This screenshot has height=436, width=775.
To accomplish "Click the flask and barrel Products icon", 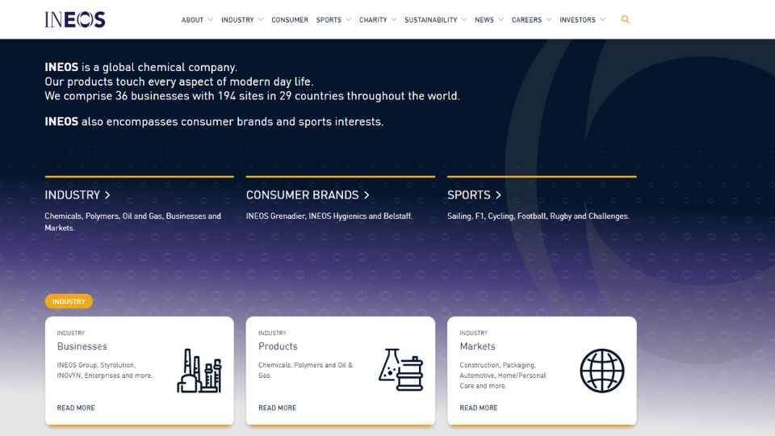I will [400, 371].
